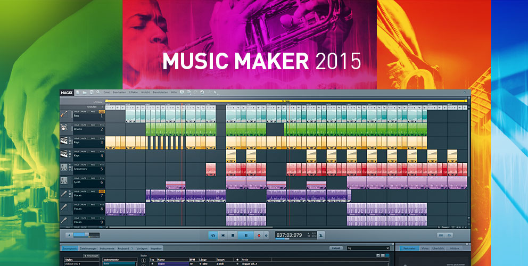Switch to the Überblick tab
The image size is (528, 266).
pos(438,248)
